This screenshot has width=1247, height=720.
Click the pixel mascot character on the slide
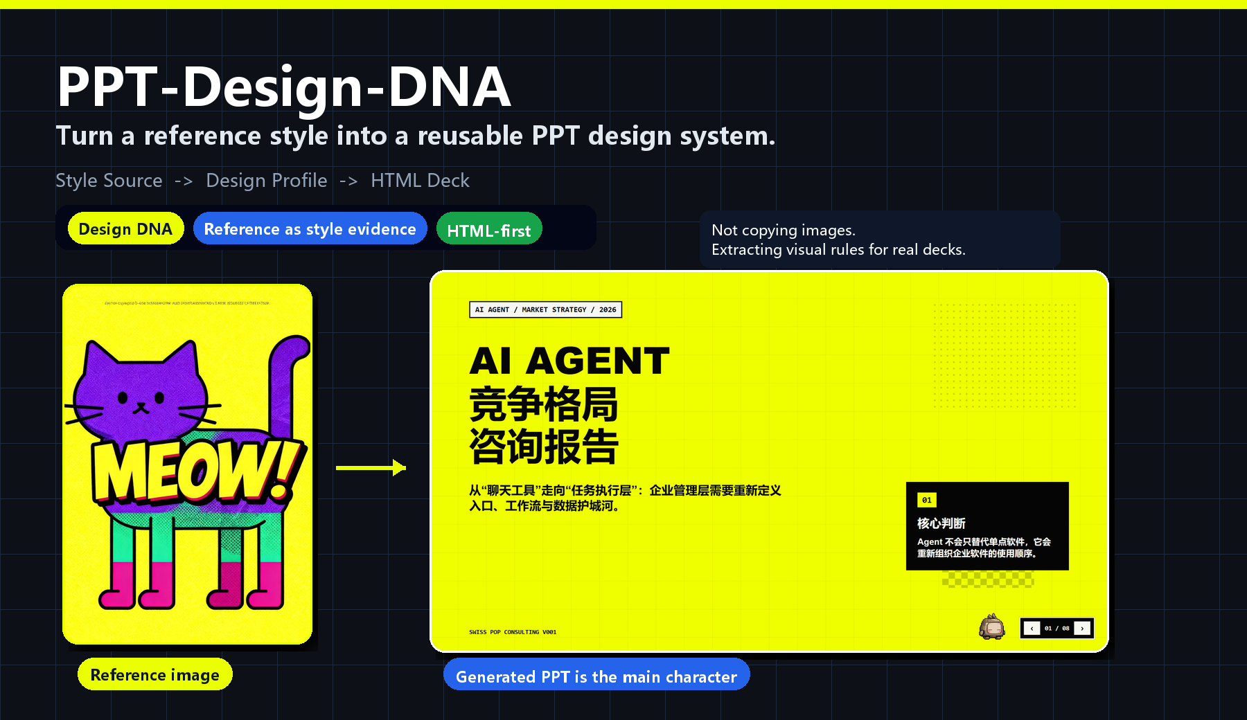[992, 627]
